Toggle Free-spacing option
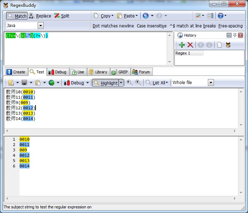This screenshot has height=213, width=248. 231,26
